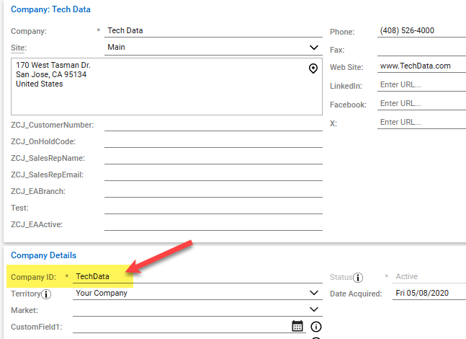Click the address text area
The width and height of the screenshot is (466, 339).
[x=166, y=87]
